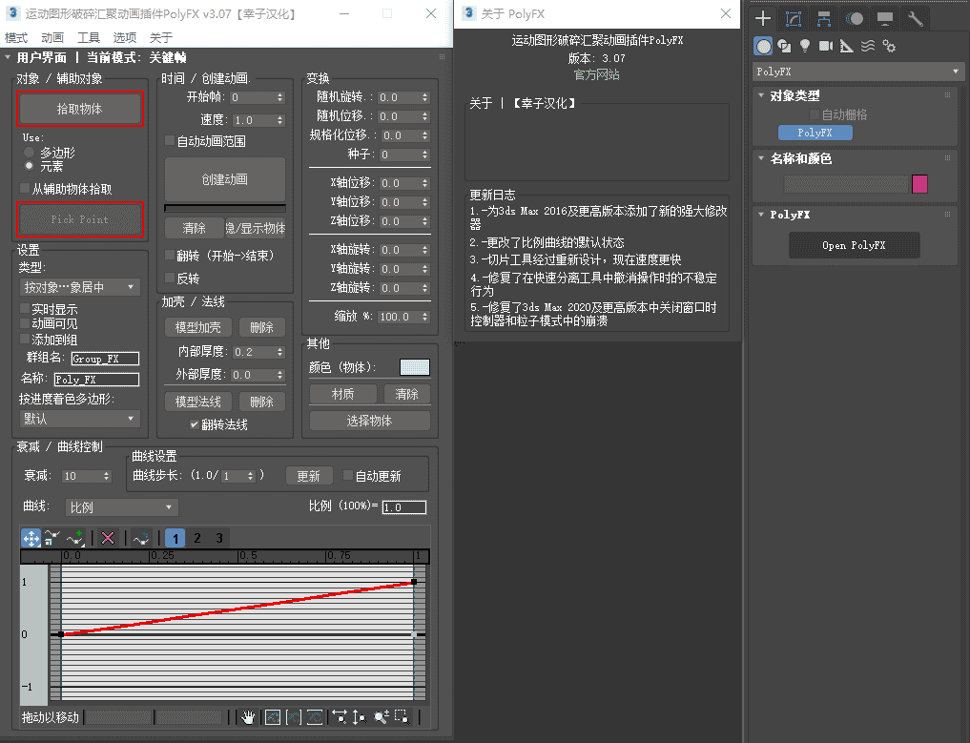Open the Hierarchy panel tab icon
Screen dimensions: 970x743
click(x=824, y=19)
